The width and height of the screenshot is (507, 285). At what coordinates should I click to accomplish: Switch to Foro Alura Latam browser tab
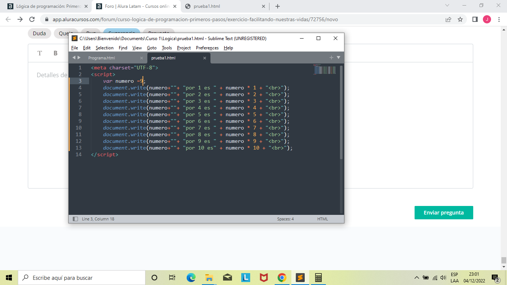tap(136, 6)
